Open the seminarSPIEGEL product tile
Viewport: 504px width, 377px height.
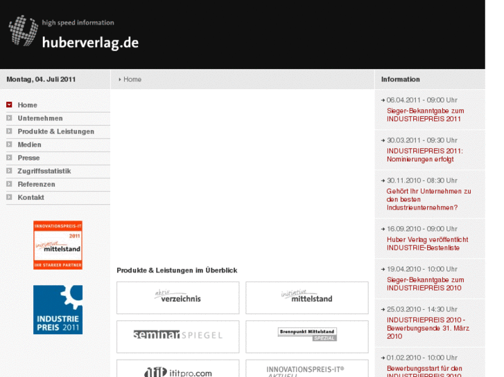click(x=178, y=337)
